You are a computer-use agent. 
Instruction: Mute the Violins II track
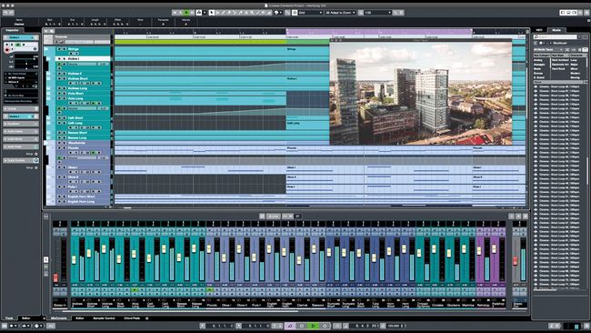point(59,74)
